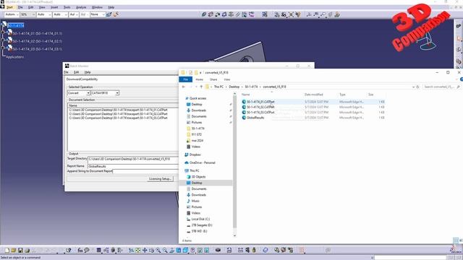The height and width of the screenshot is (260, 463).
Task: Click the Applications node in specification tree
Action: (14, 57)
